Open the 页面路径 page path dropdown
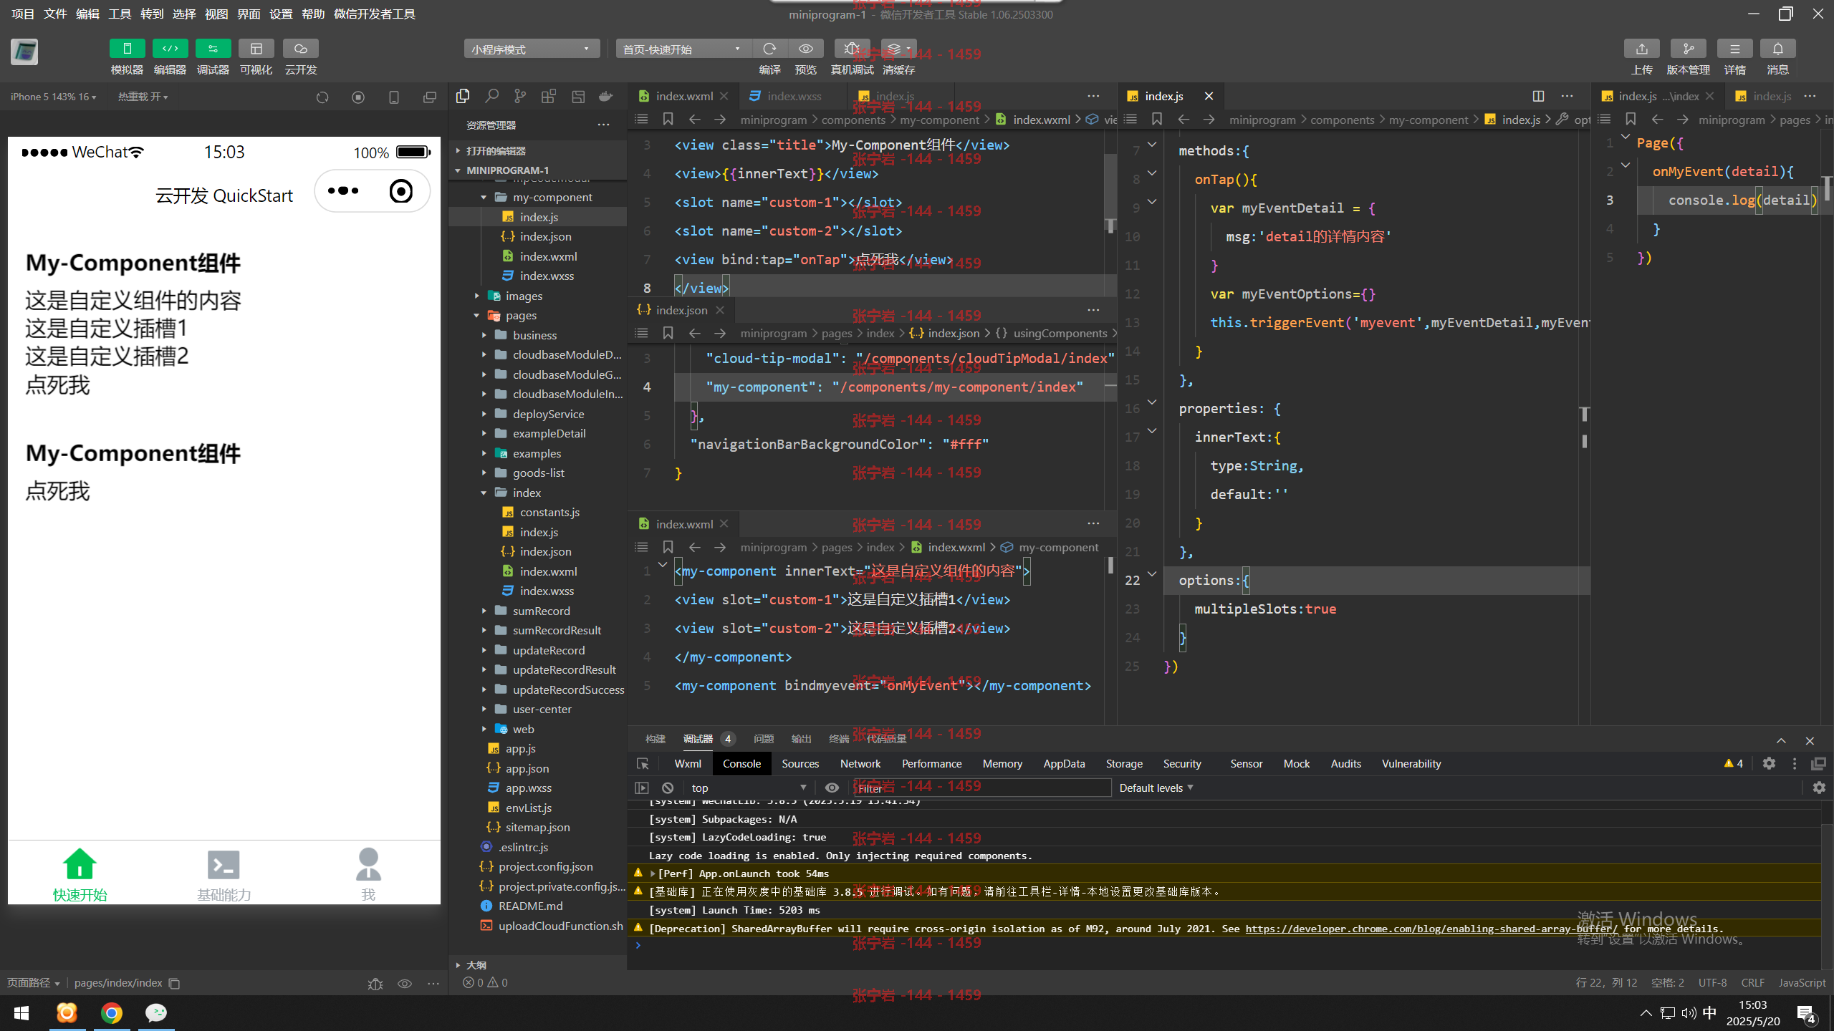This screenshot has height=1031, width=1834. coord(34,983)
